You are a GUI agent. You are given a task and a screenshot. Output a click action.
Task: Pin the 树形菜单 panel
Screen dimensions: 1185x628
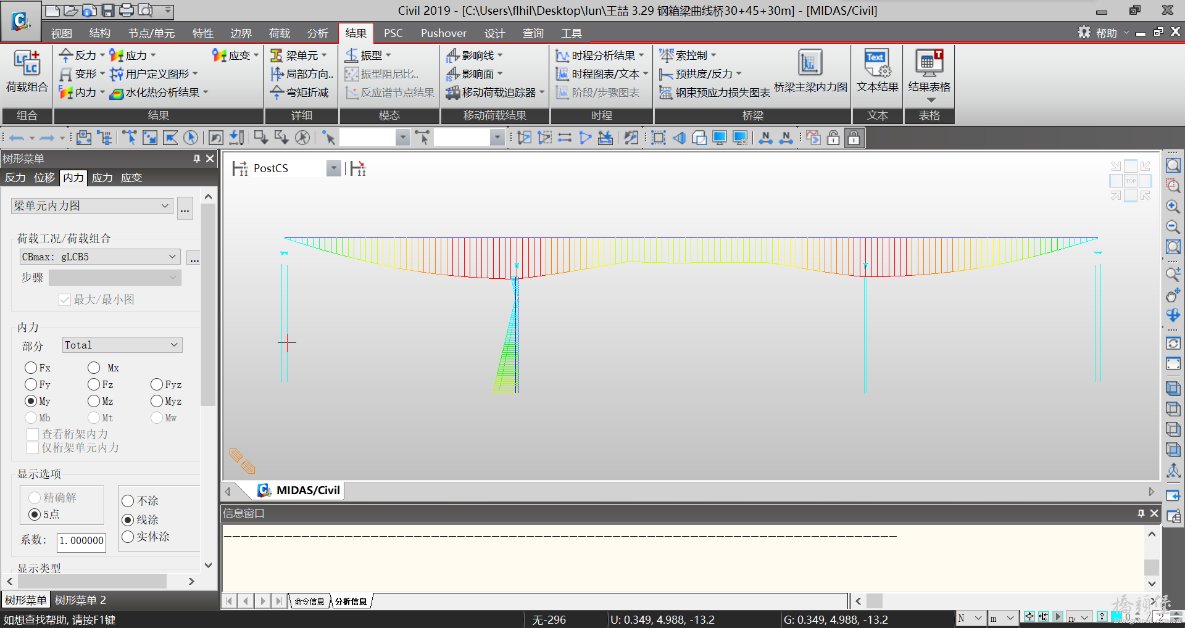pos(197,159)
